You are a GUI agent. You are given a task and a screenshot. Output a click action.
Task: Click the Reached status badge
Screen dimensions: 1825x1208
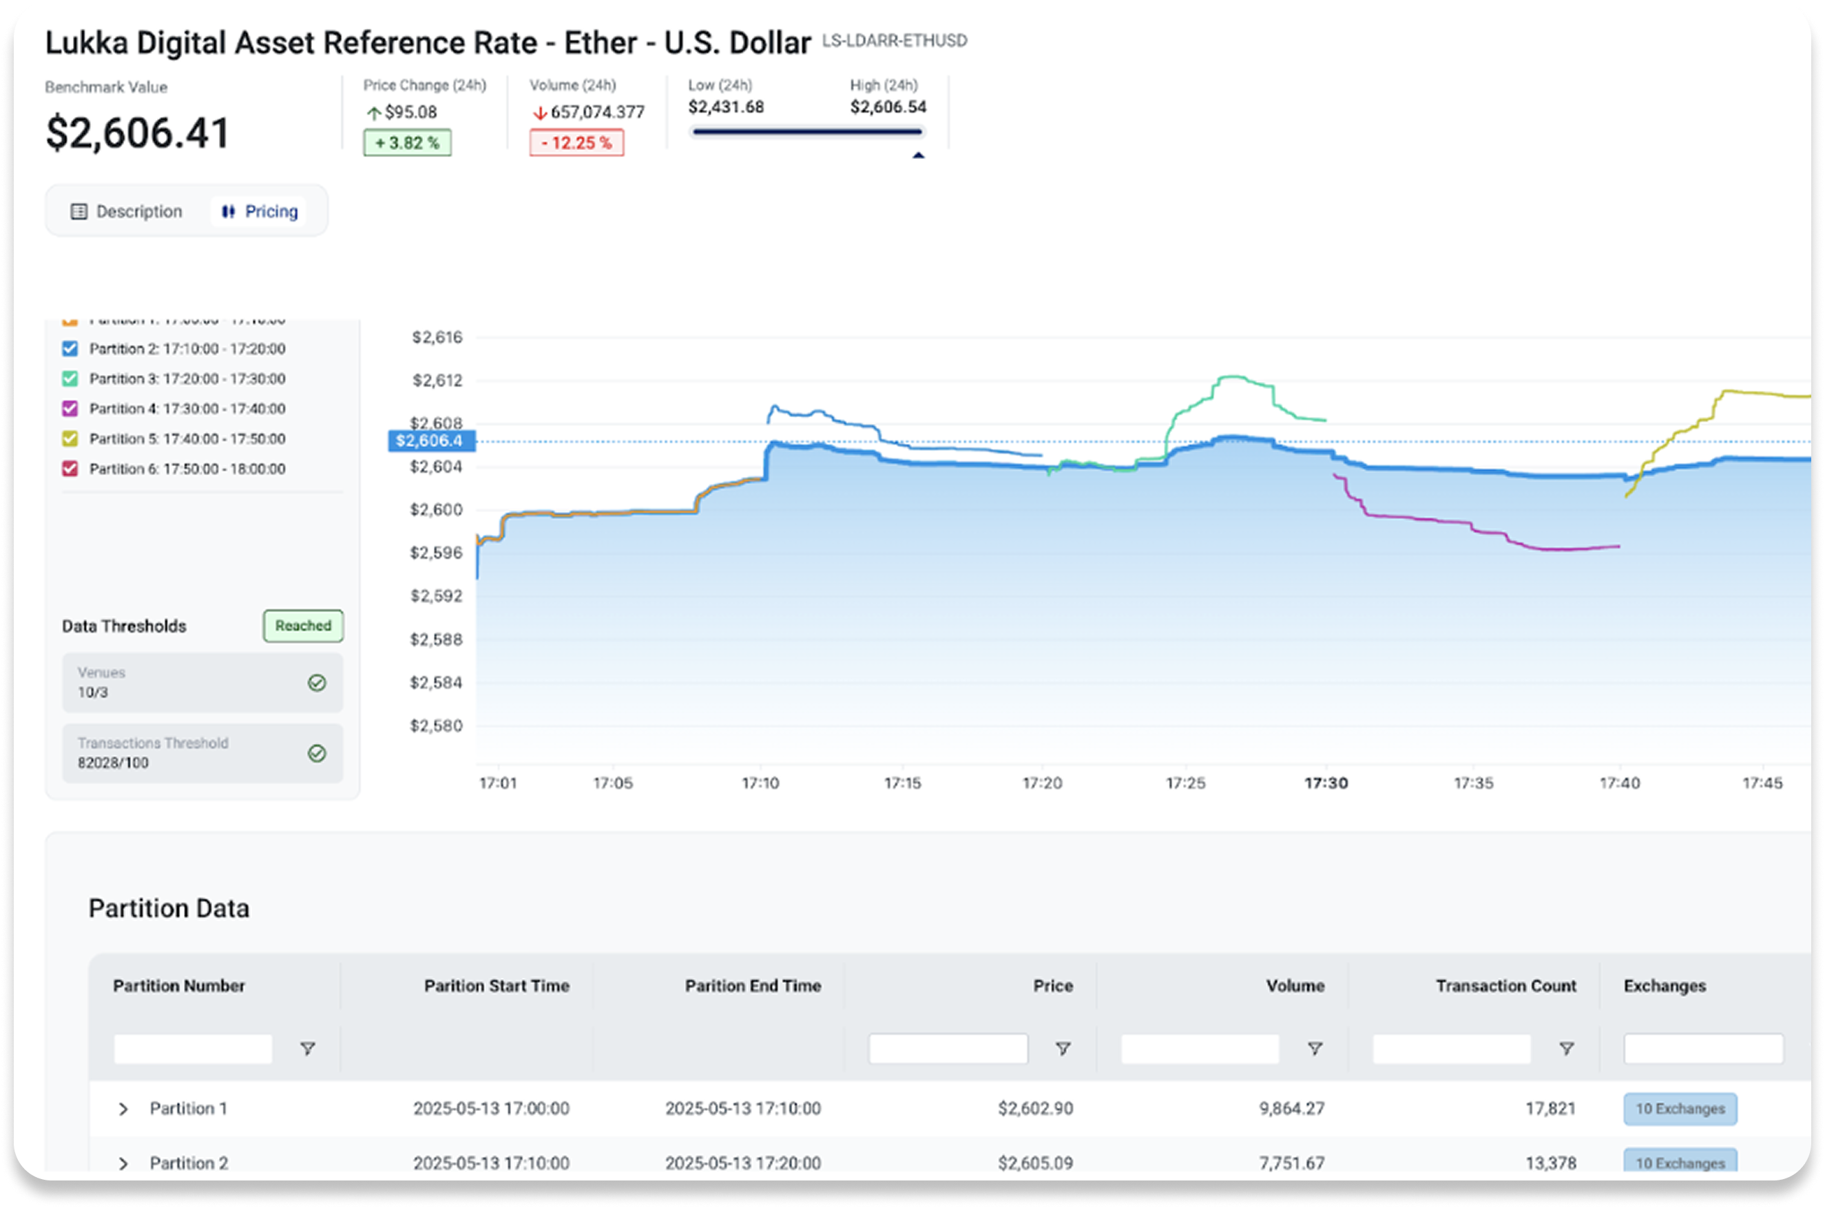(x=303, y=626)
